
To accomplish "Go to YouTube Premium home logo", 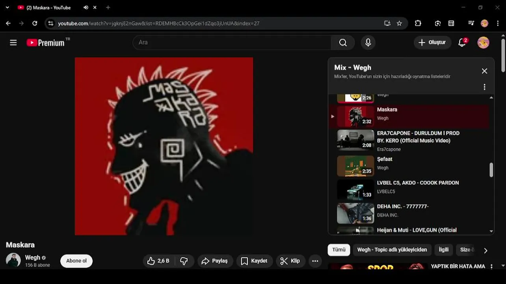I will [x=45, y=43].
